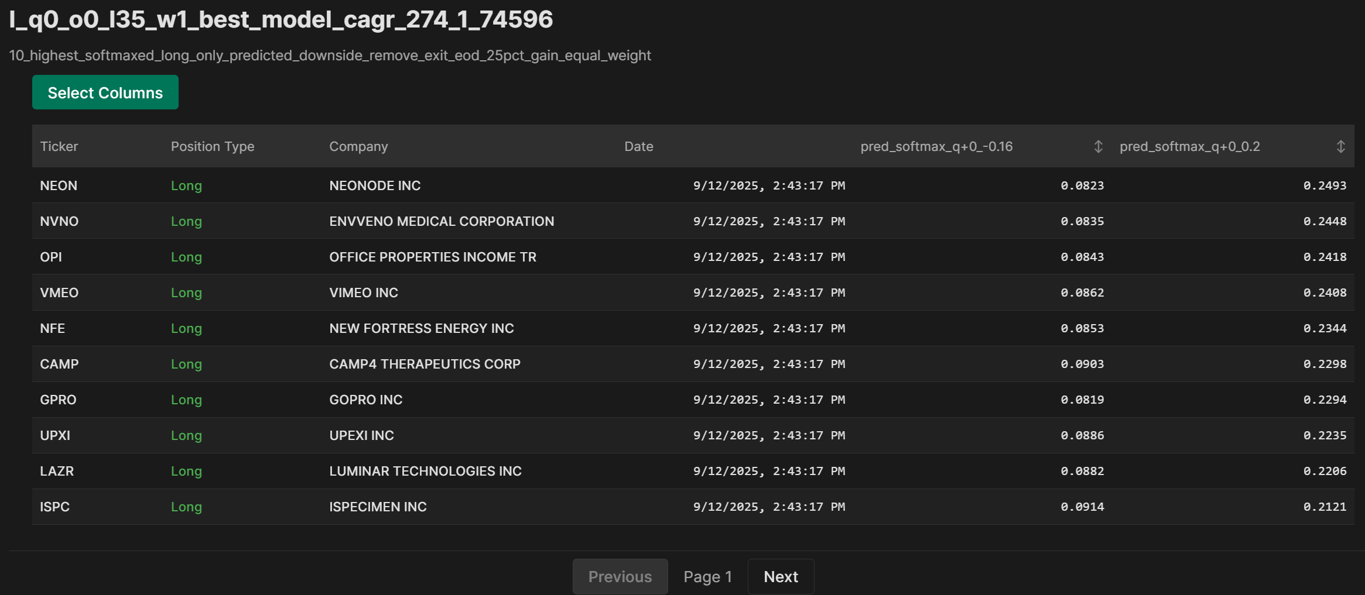This screenshot has width=1365, height=595.
Task: Select the NEON ticker cell
Action: [x=59, y=185]
